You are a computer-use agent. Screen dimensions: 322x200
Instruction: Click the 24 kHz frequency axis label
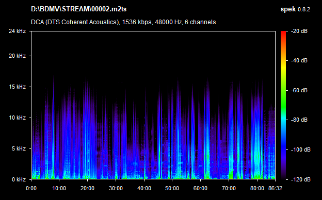tap(17, 31)
